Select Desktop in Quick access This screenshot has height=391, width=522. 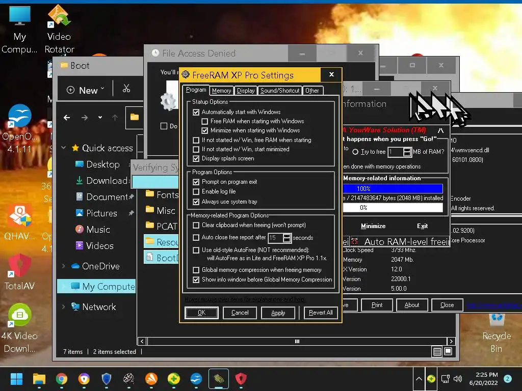pos(102,164)
